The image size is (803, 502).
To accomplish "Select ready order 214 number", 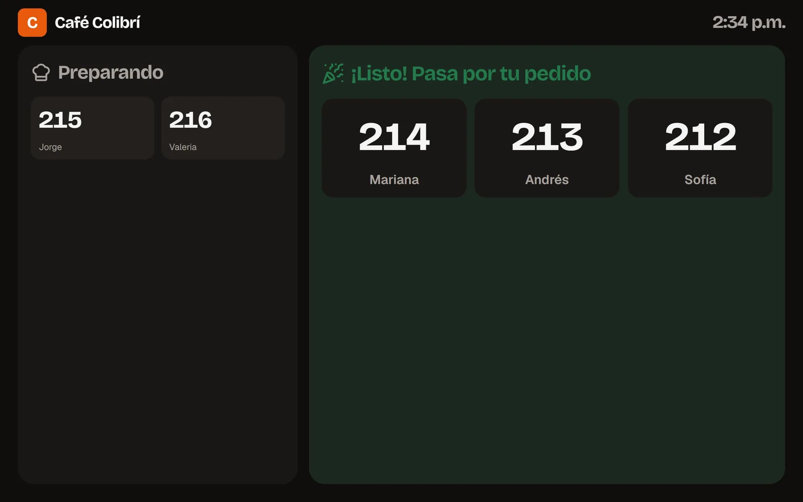I will tap(394, 137).
